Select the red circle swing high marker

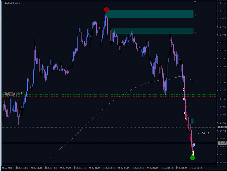click(x=106, y=10)
